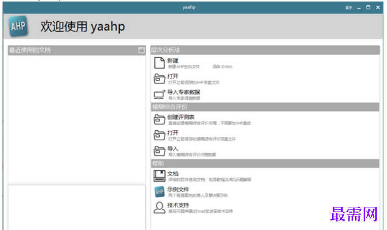Click the 导入 folder icon
This screenshot has width=387, height=230.
159,151
